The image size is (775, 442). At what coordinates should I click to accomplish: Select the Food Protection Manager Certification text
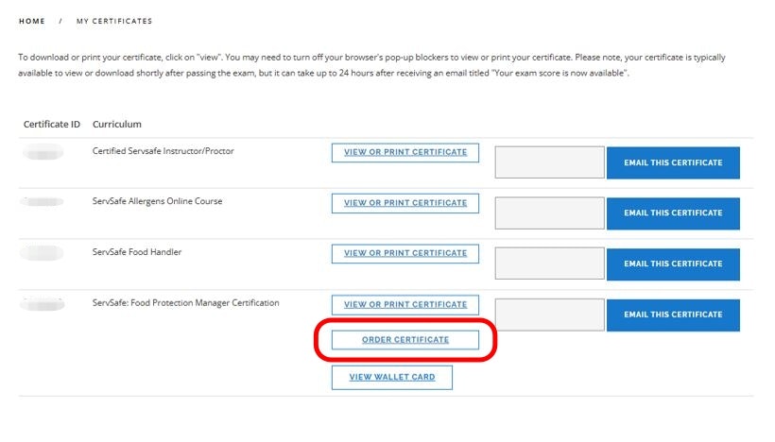[x=186, y=303]
